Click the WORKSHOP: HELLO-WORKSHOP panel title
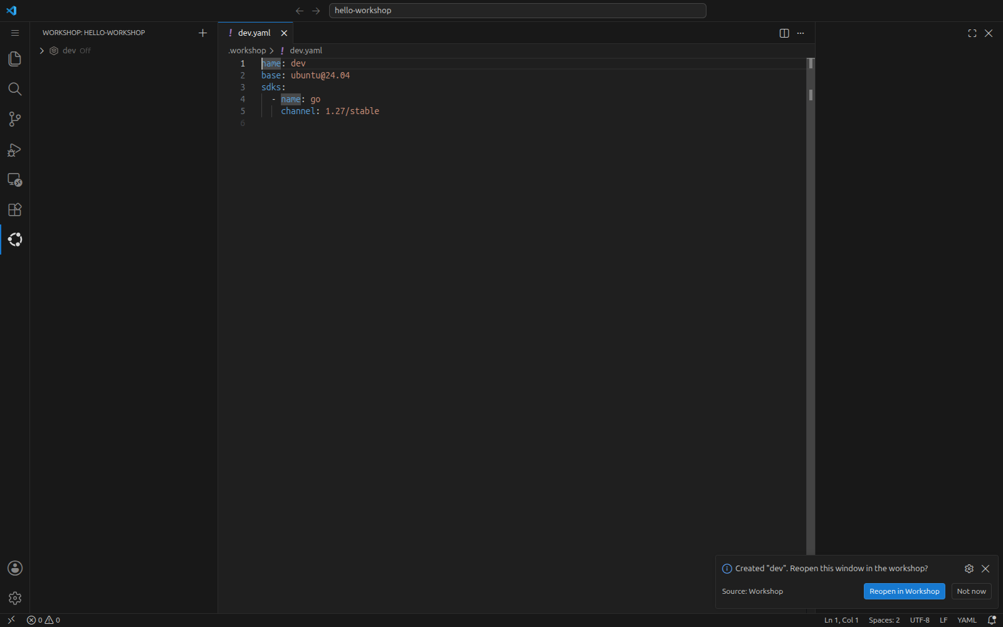Image resolution: width=1003 pixels, height=627 pixels. [93, 33]
